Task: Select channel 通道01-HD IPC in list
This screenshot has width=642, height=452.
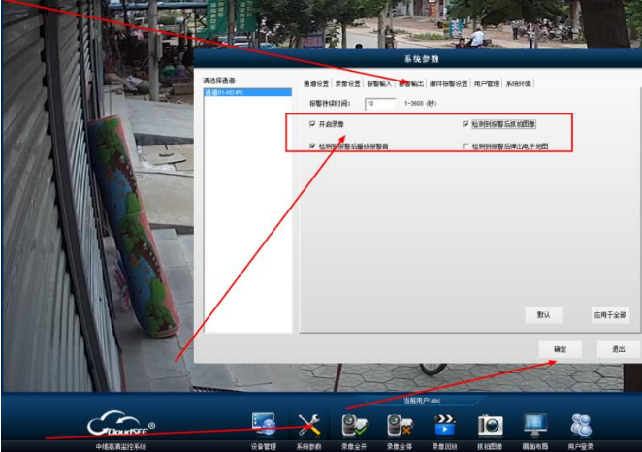Action: [243, 92]
